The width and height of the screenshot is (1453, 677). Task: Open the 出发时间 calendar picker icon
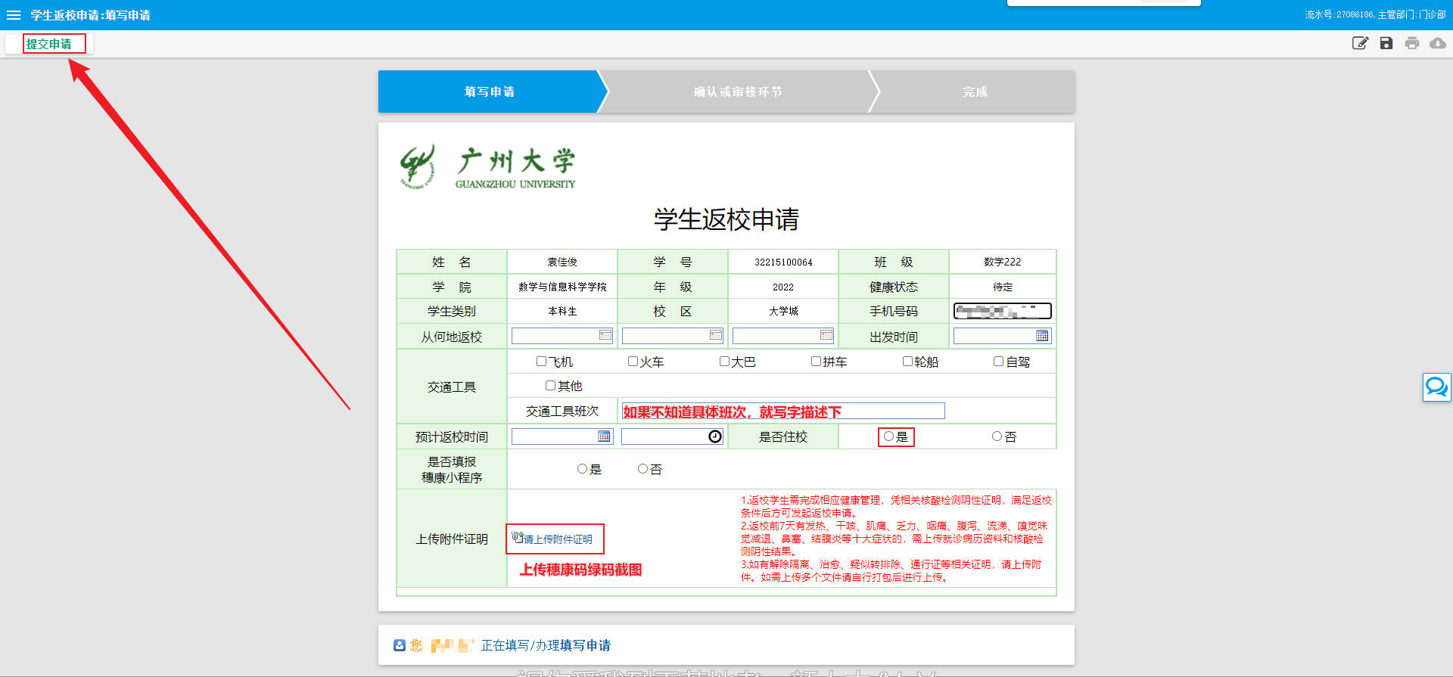point(1042,336)
